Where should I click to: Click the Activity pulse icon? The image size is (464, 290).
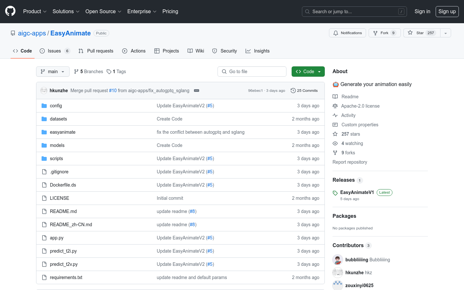335,115
